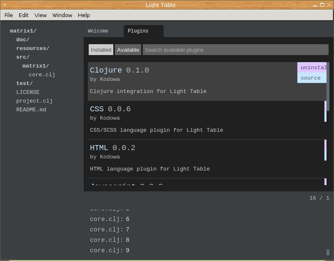This screenshot has width=334, height=261.
Task: Open the Window menu
Action: pos(62,15)
